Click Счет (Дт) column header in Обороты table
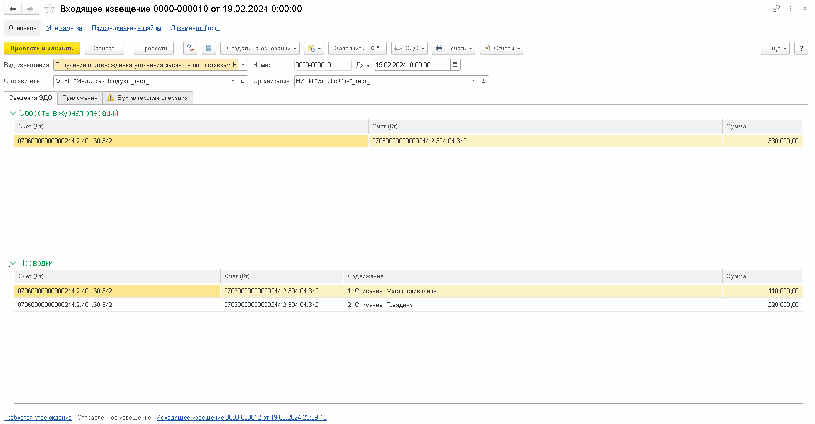The height and width of the screenshot is (424, 815). pyautogui.click(x=191, y=127)
